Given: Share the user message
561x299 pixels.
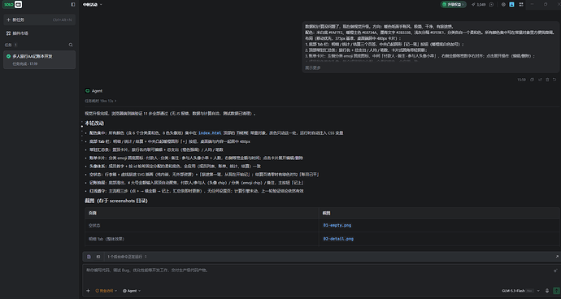Looking at the screenshot, I should click(x=540, y=80).
